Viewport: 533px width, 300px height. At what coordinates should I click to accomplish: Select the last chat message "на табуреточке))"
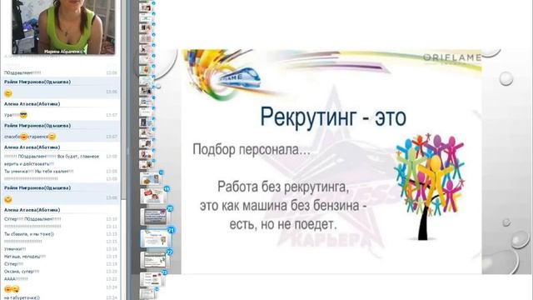[22, 297]
